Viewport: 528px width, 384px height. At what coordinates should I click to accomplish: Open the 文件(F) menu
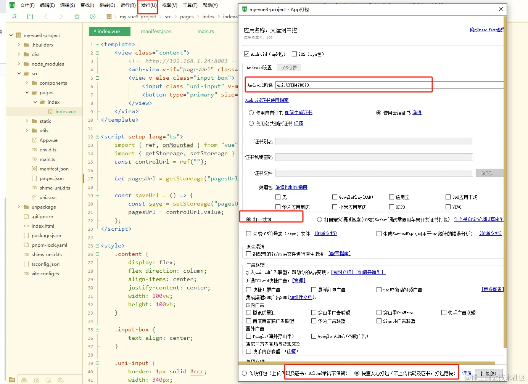coord(27,5)
